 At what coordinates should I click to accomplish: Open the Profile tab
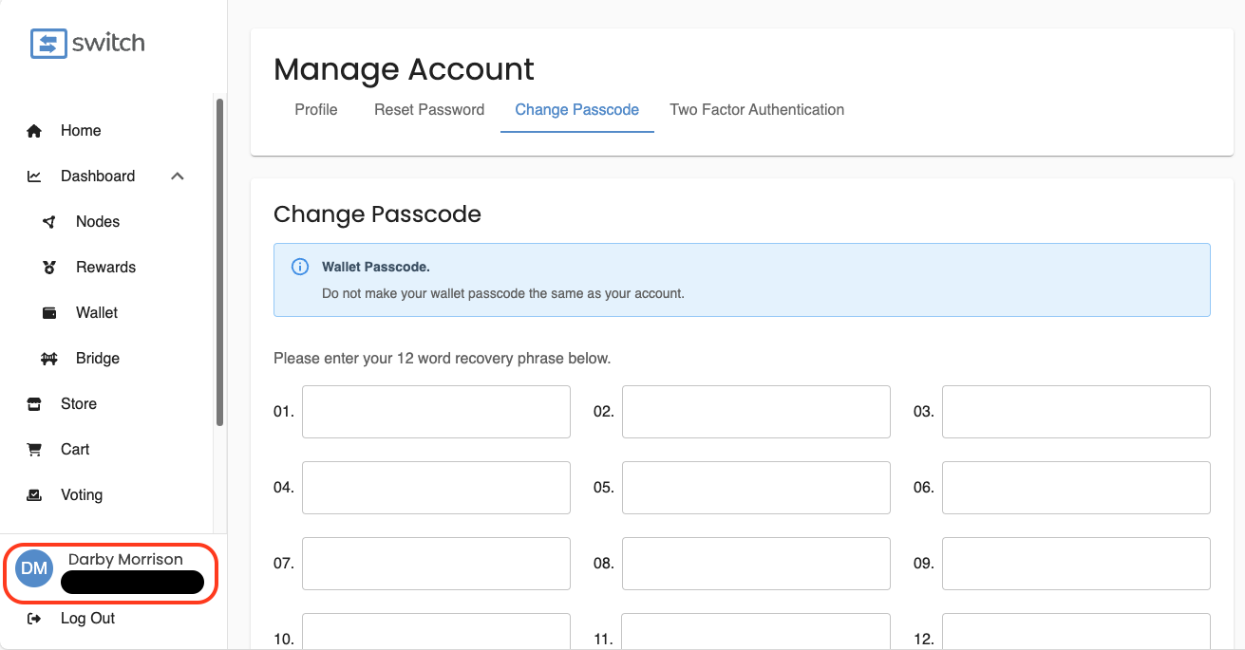tap(316, 110)
